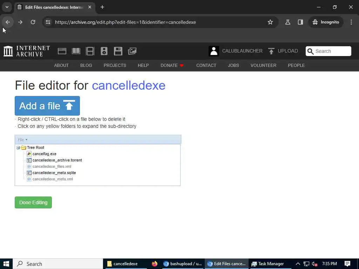The width and height of the screenshot is (359, 269).
Task: Switch to bashupload Chrome taskbar window
Action: 182,264
